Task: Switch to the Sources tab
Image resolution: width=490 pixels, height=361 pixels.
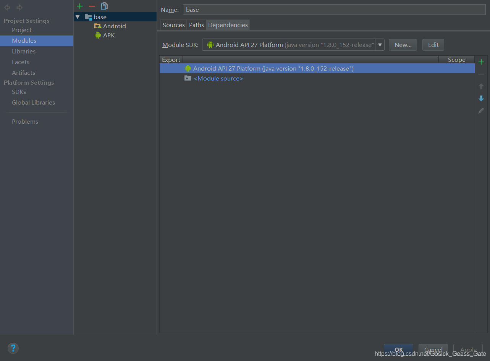Action: pos(173,25)
